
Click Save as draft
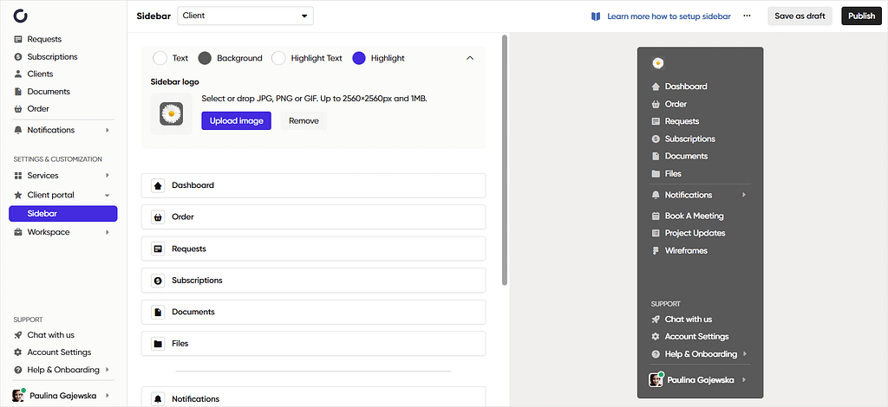[x=800, y=16]
